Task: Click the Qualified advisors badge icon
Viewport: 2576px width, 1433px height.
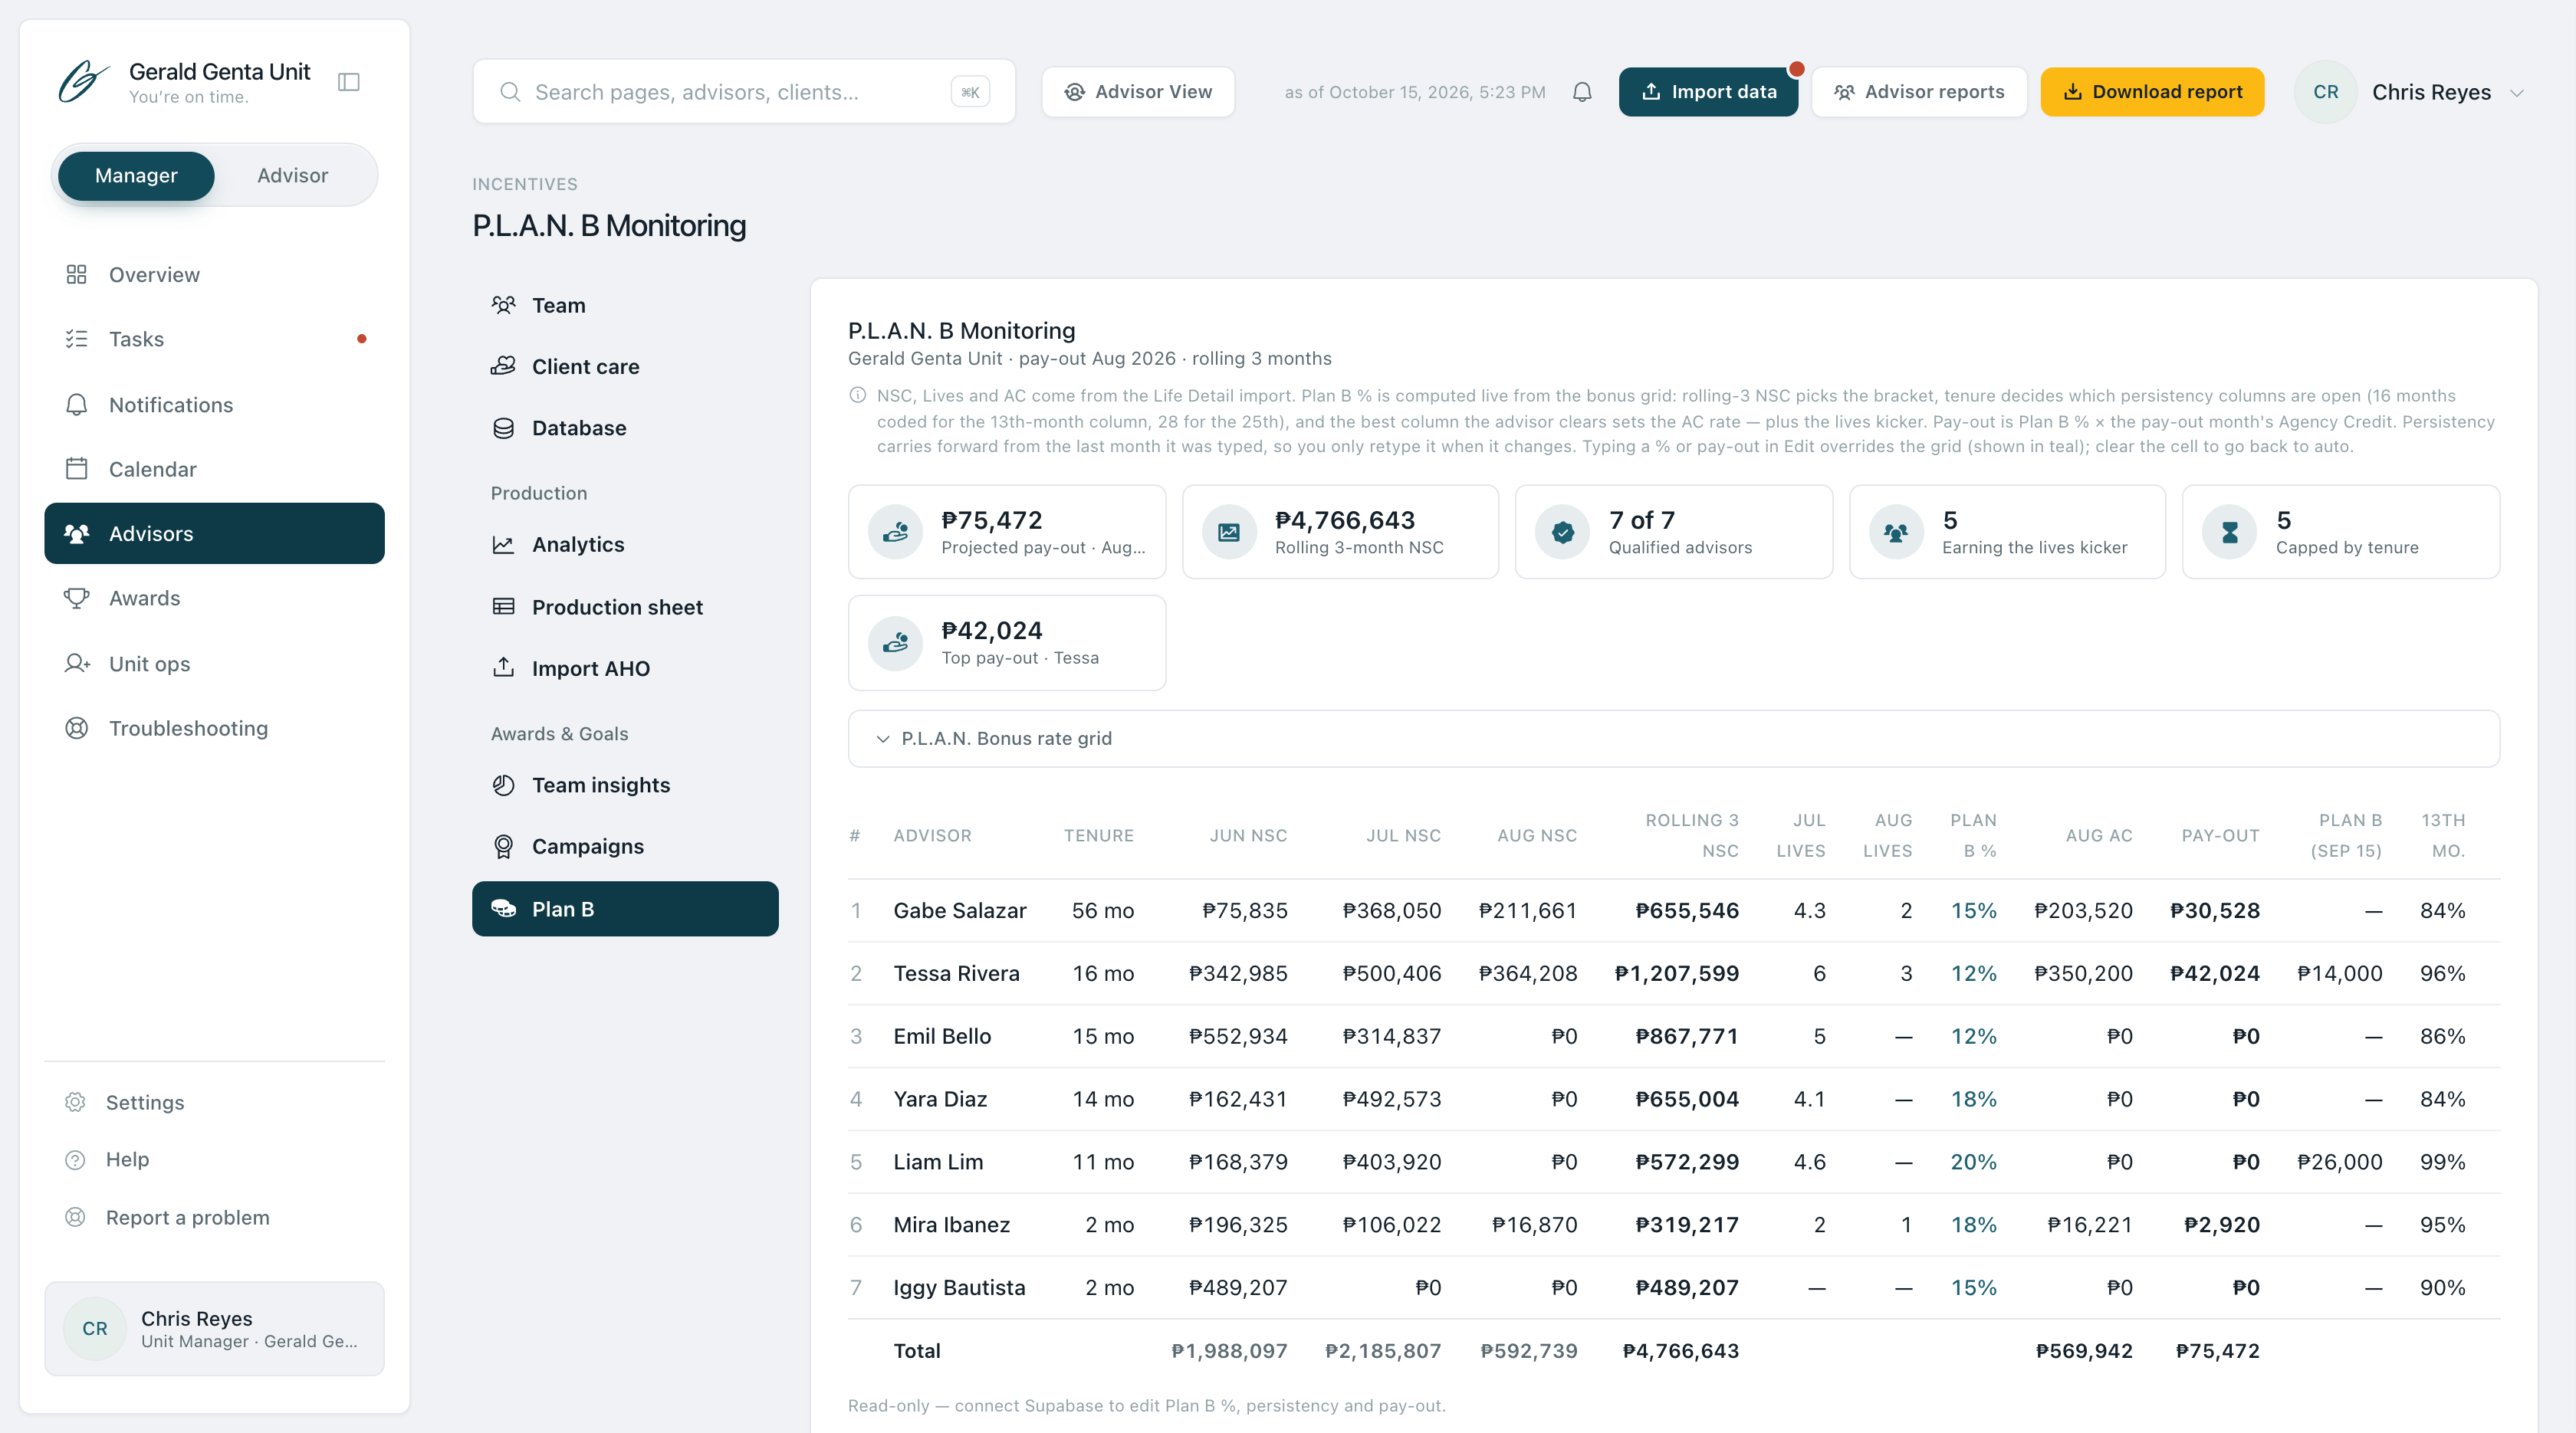Action: click(x=1563, y=532)
